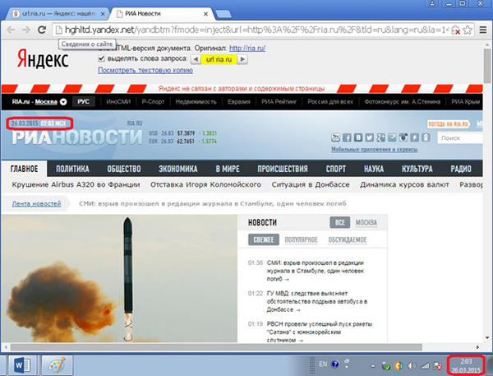Open the СПОРТ section

point(336,169)
